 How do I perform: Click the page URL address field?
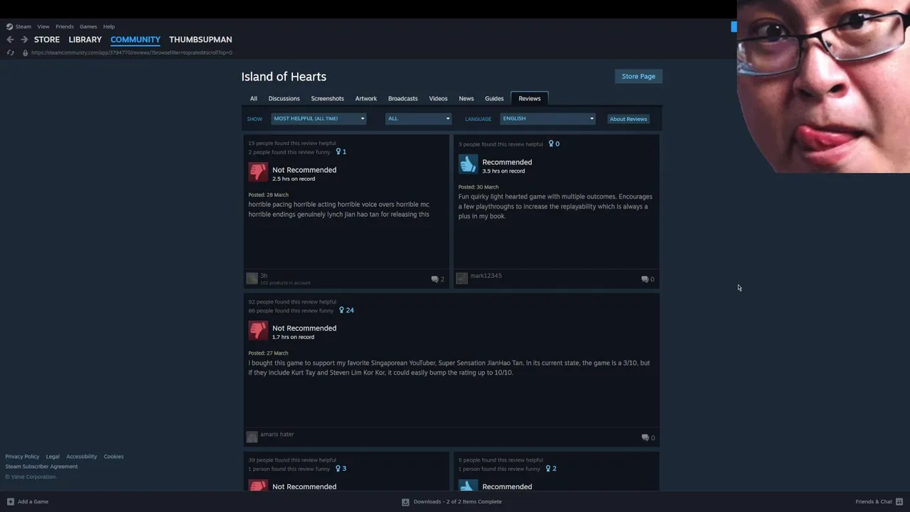pyautogui.click(x=132, y=53)
